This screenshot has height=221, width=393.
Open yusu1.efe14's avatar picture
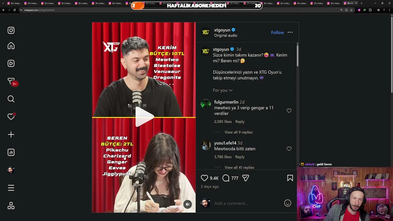tap(206, 145)
